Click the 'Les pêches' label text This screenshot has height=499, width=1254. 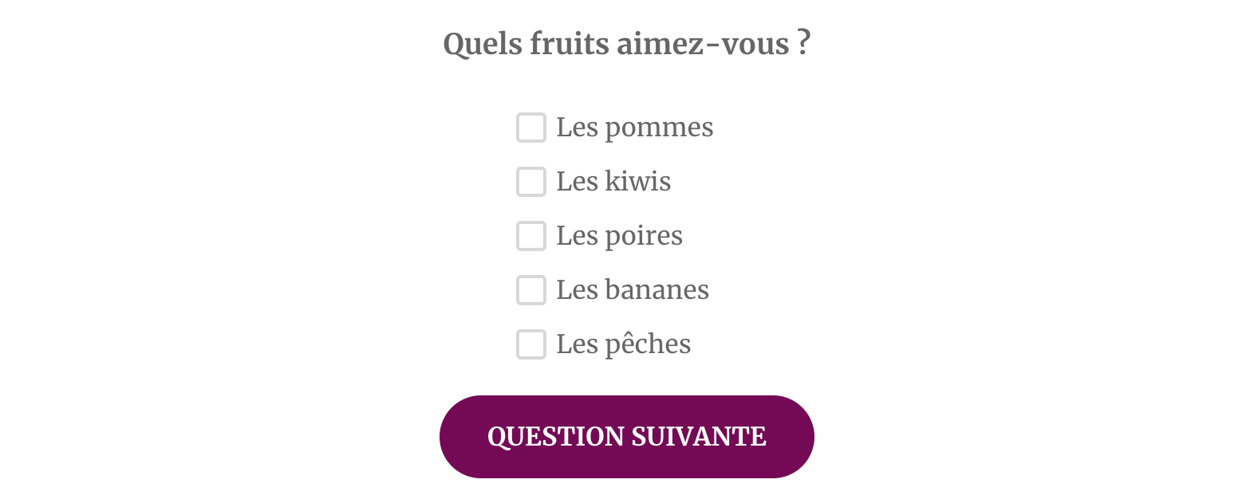pyautogui.click(x=624, y=344)
